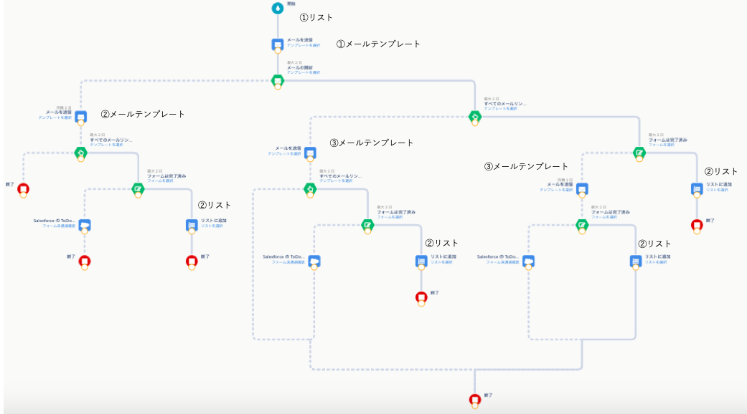Click End node below rightmost リストに追加
This screenshot has width=747, height=414.
tap(697, 225)
